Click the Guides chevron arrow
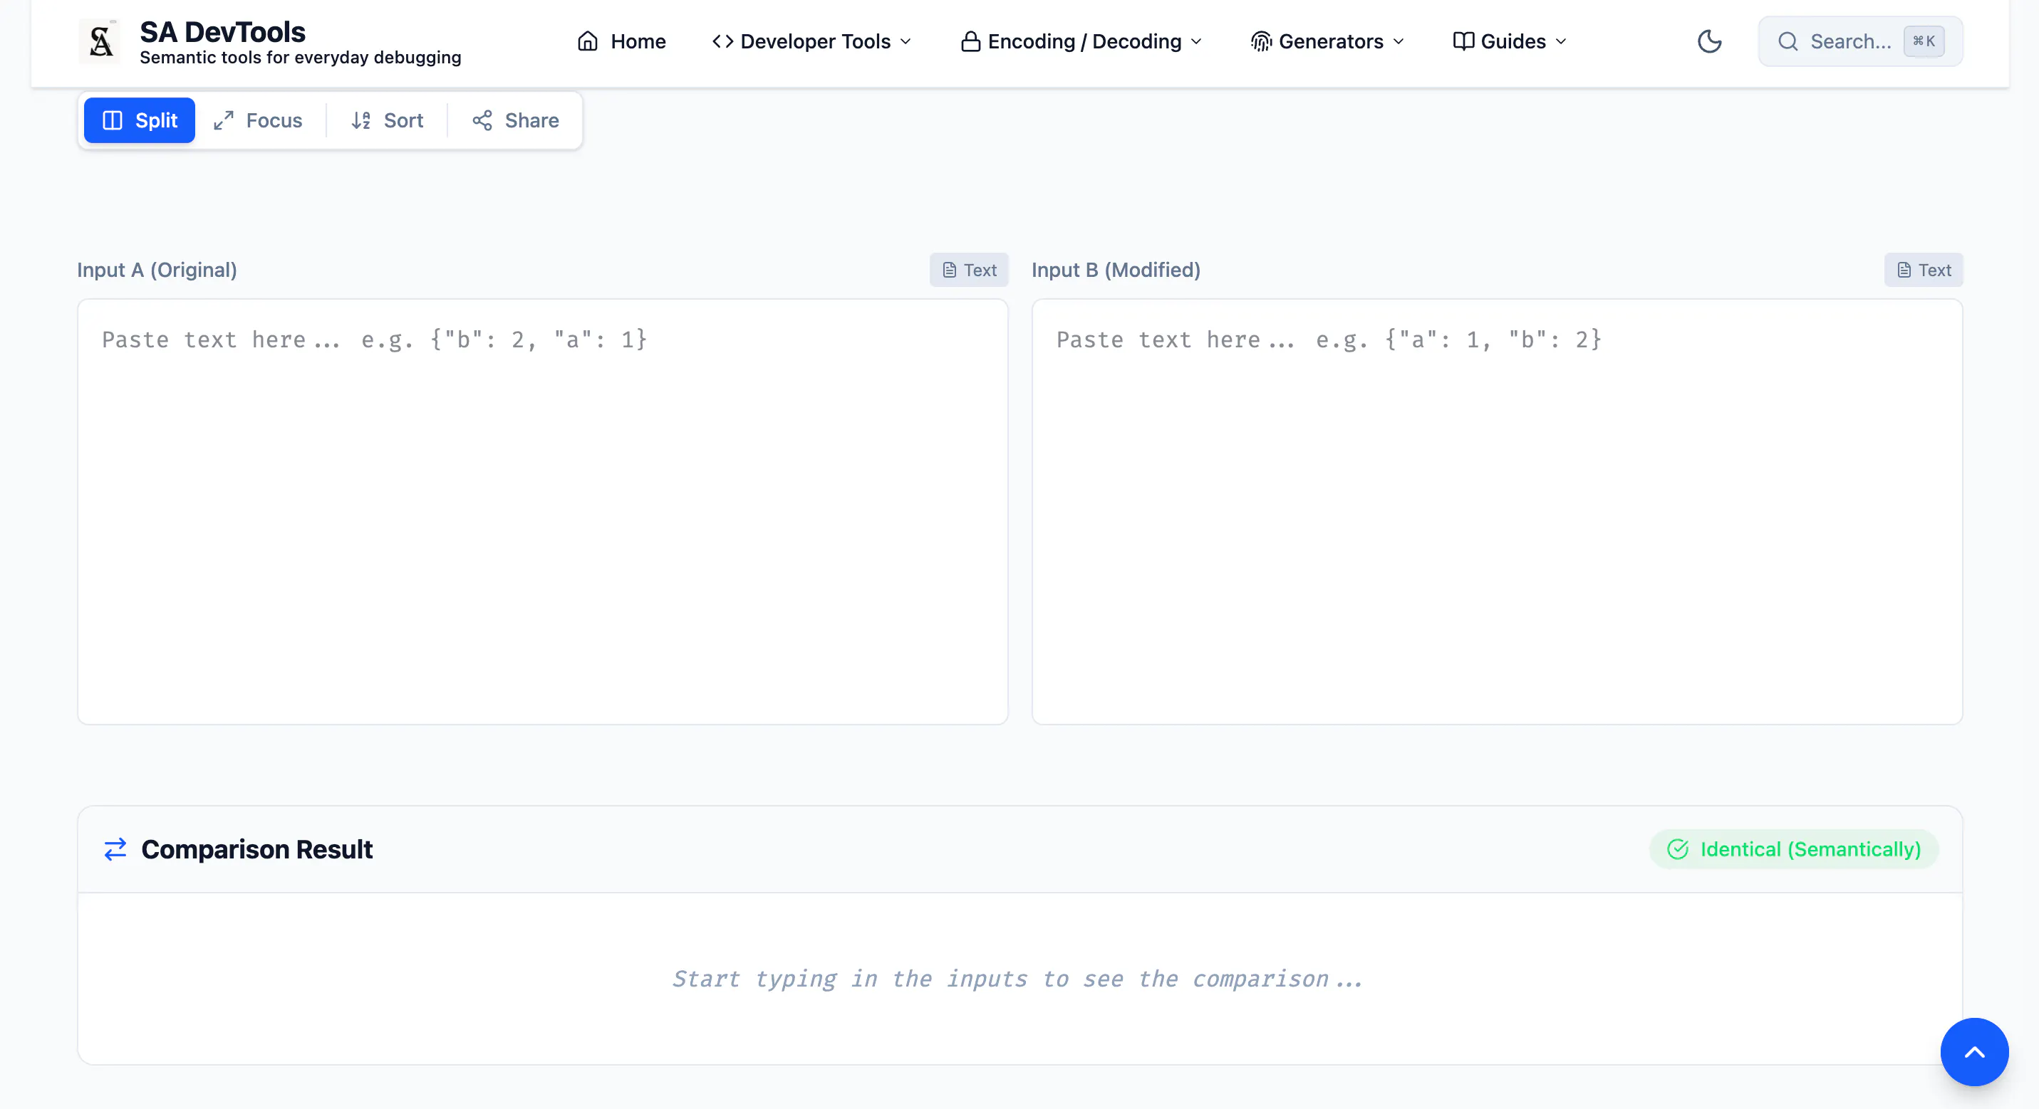This screenshot has height=1109, width=2039. [x=1561, y=41]
